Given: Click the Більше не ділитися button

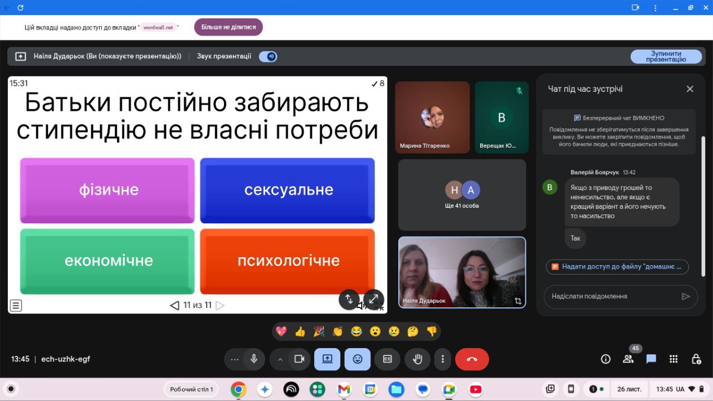Looking at the screenshot, I should [228, 27].
